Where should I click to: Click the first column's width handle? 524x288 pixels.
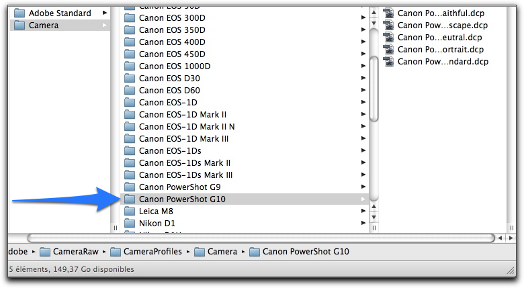pyautogui.click(x=116, y=228)
